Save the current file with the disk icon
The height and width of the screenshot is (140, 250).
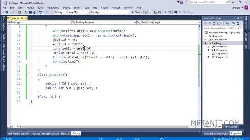click(x=30, y=12)
